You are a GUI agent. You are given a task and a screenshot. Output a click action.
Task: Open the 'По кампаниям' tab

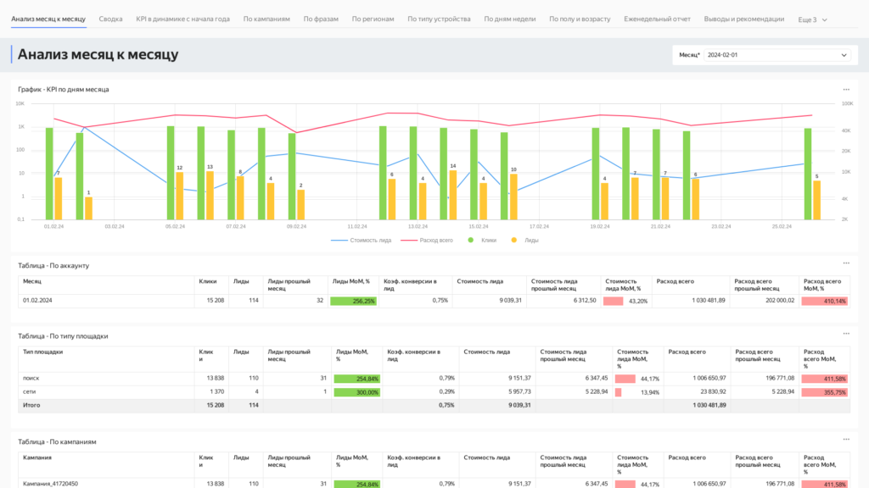pos(266,19)
